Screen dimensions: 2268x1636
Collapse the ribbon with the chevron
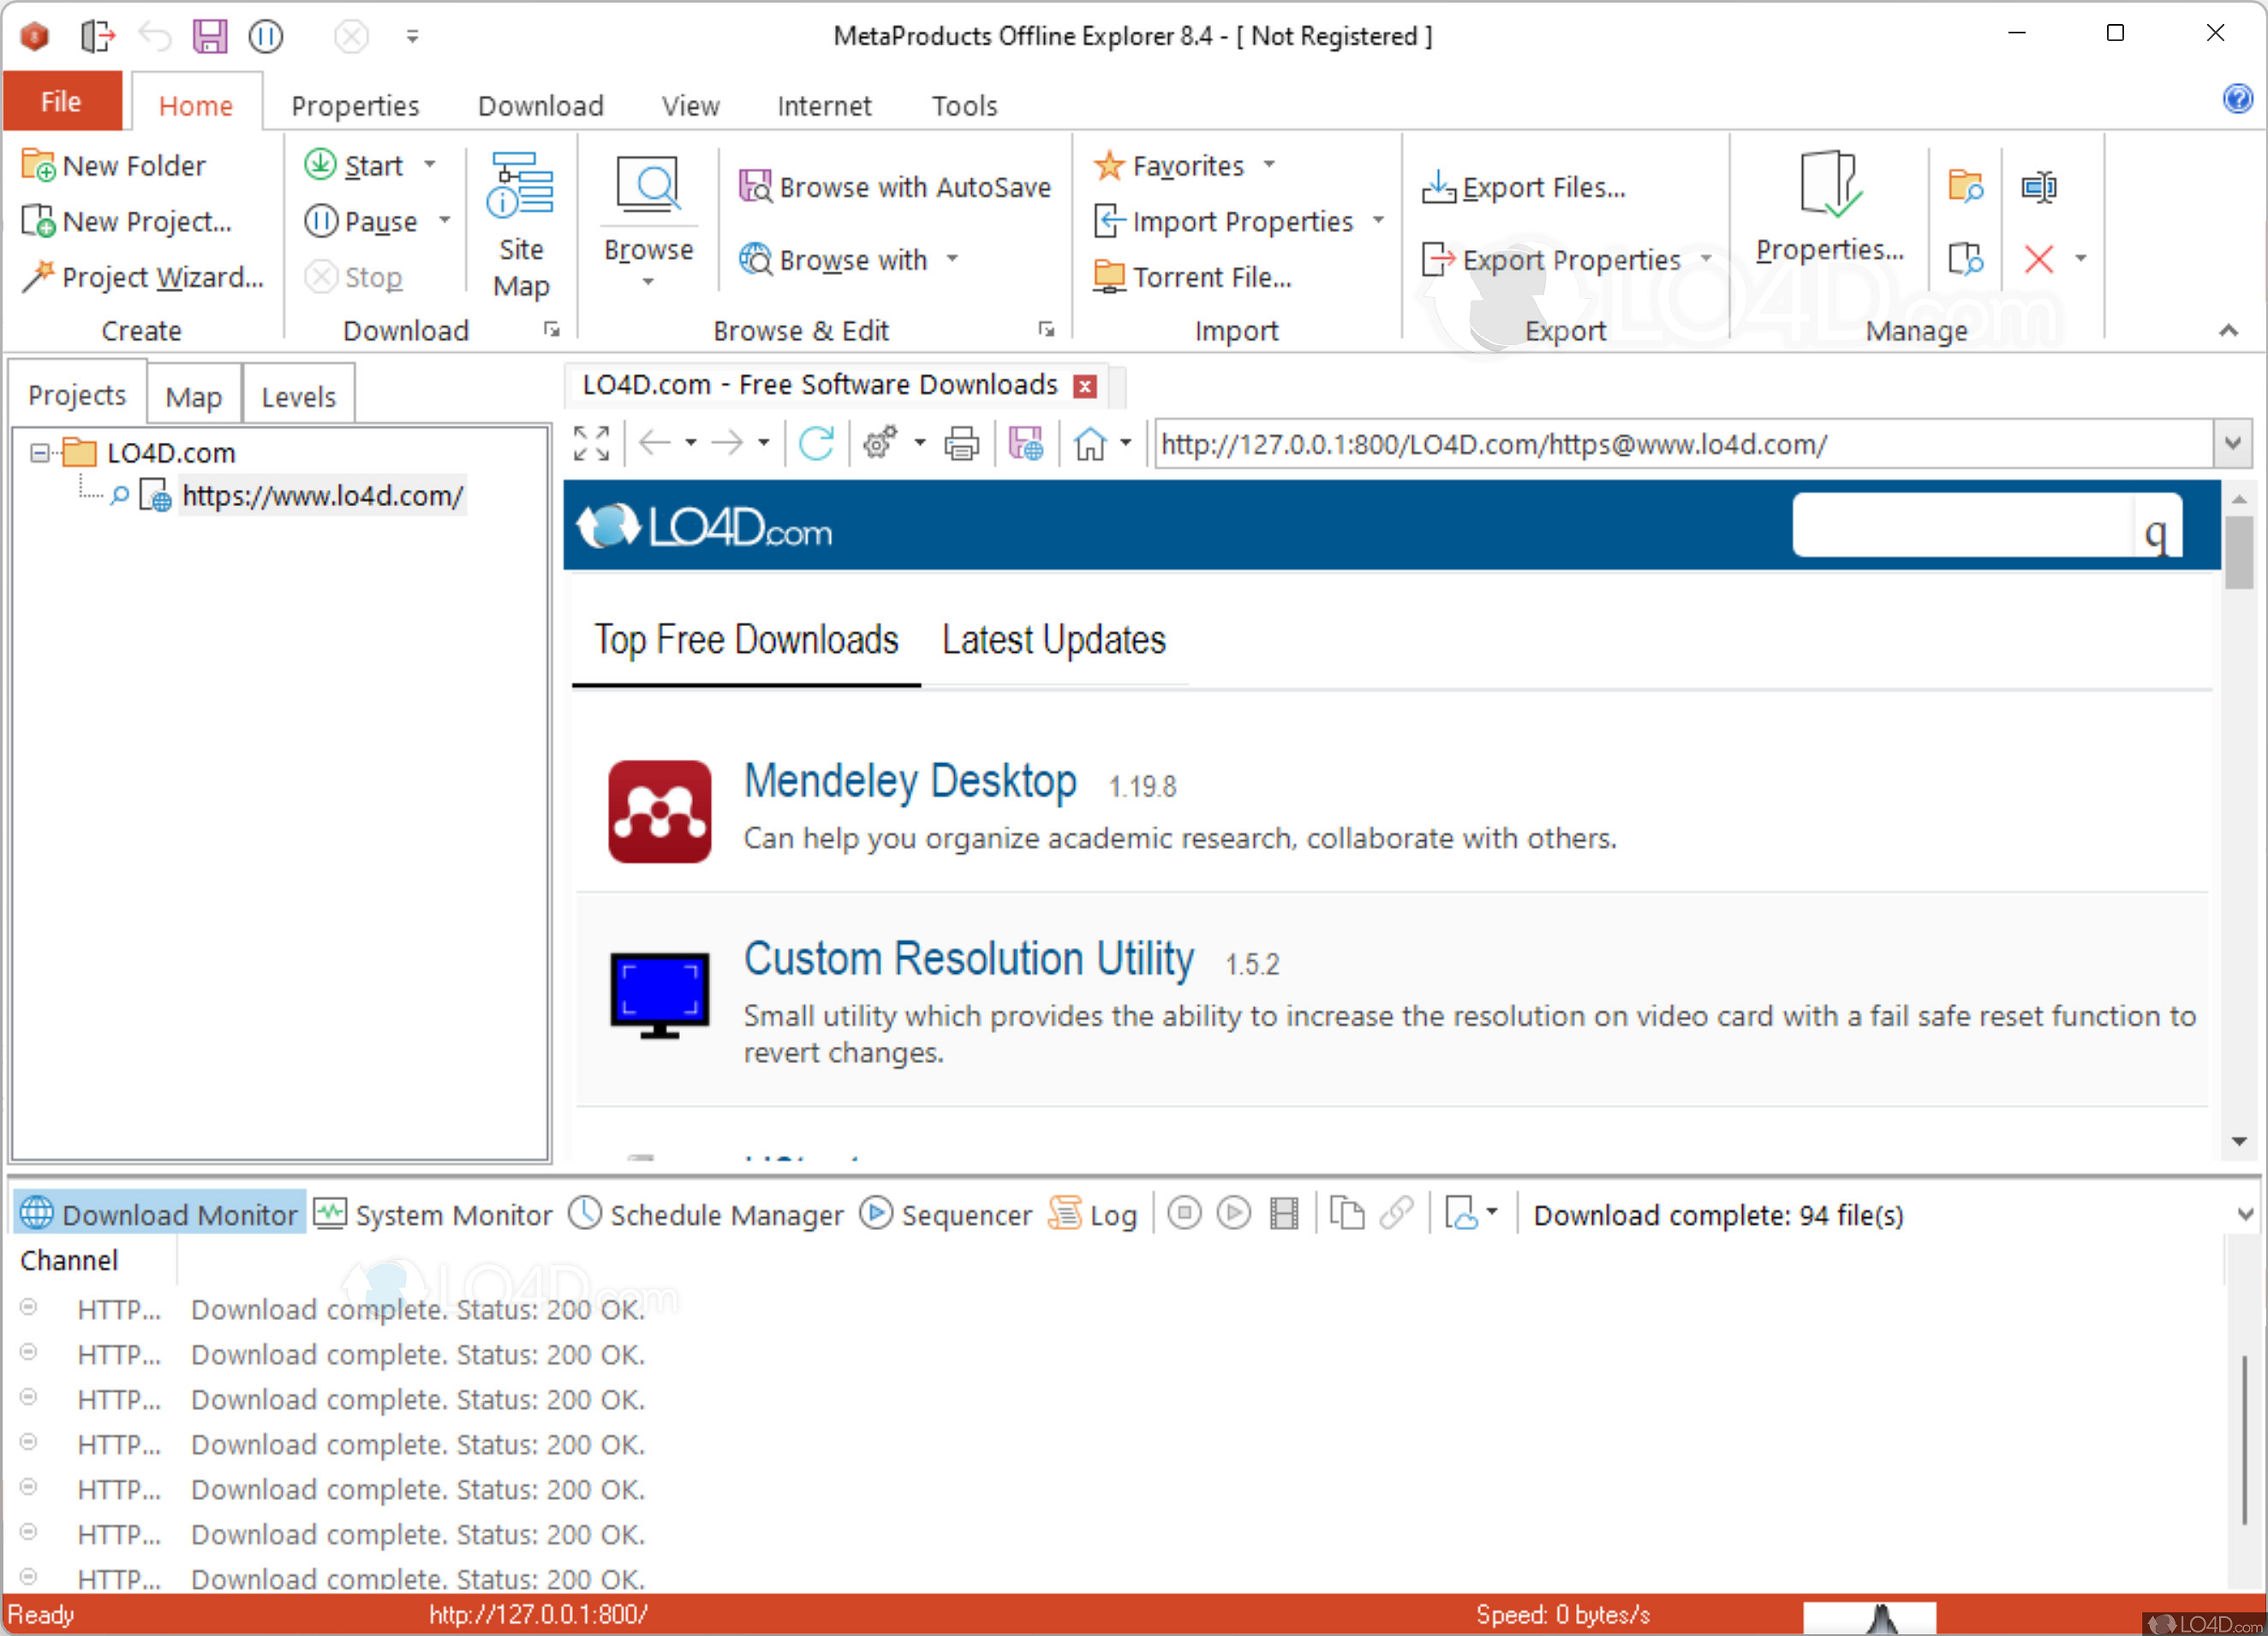[x=2228, y=330]
